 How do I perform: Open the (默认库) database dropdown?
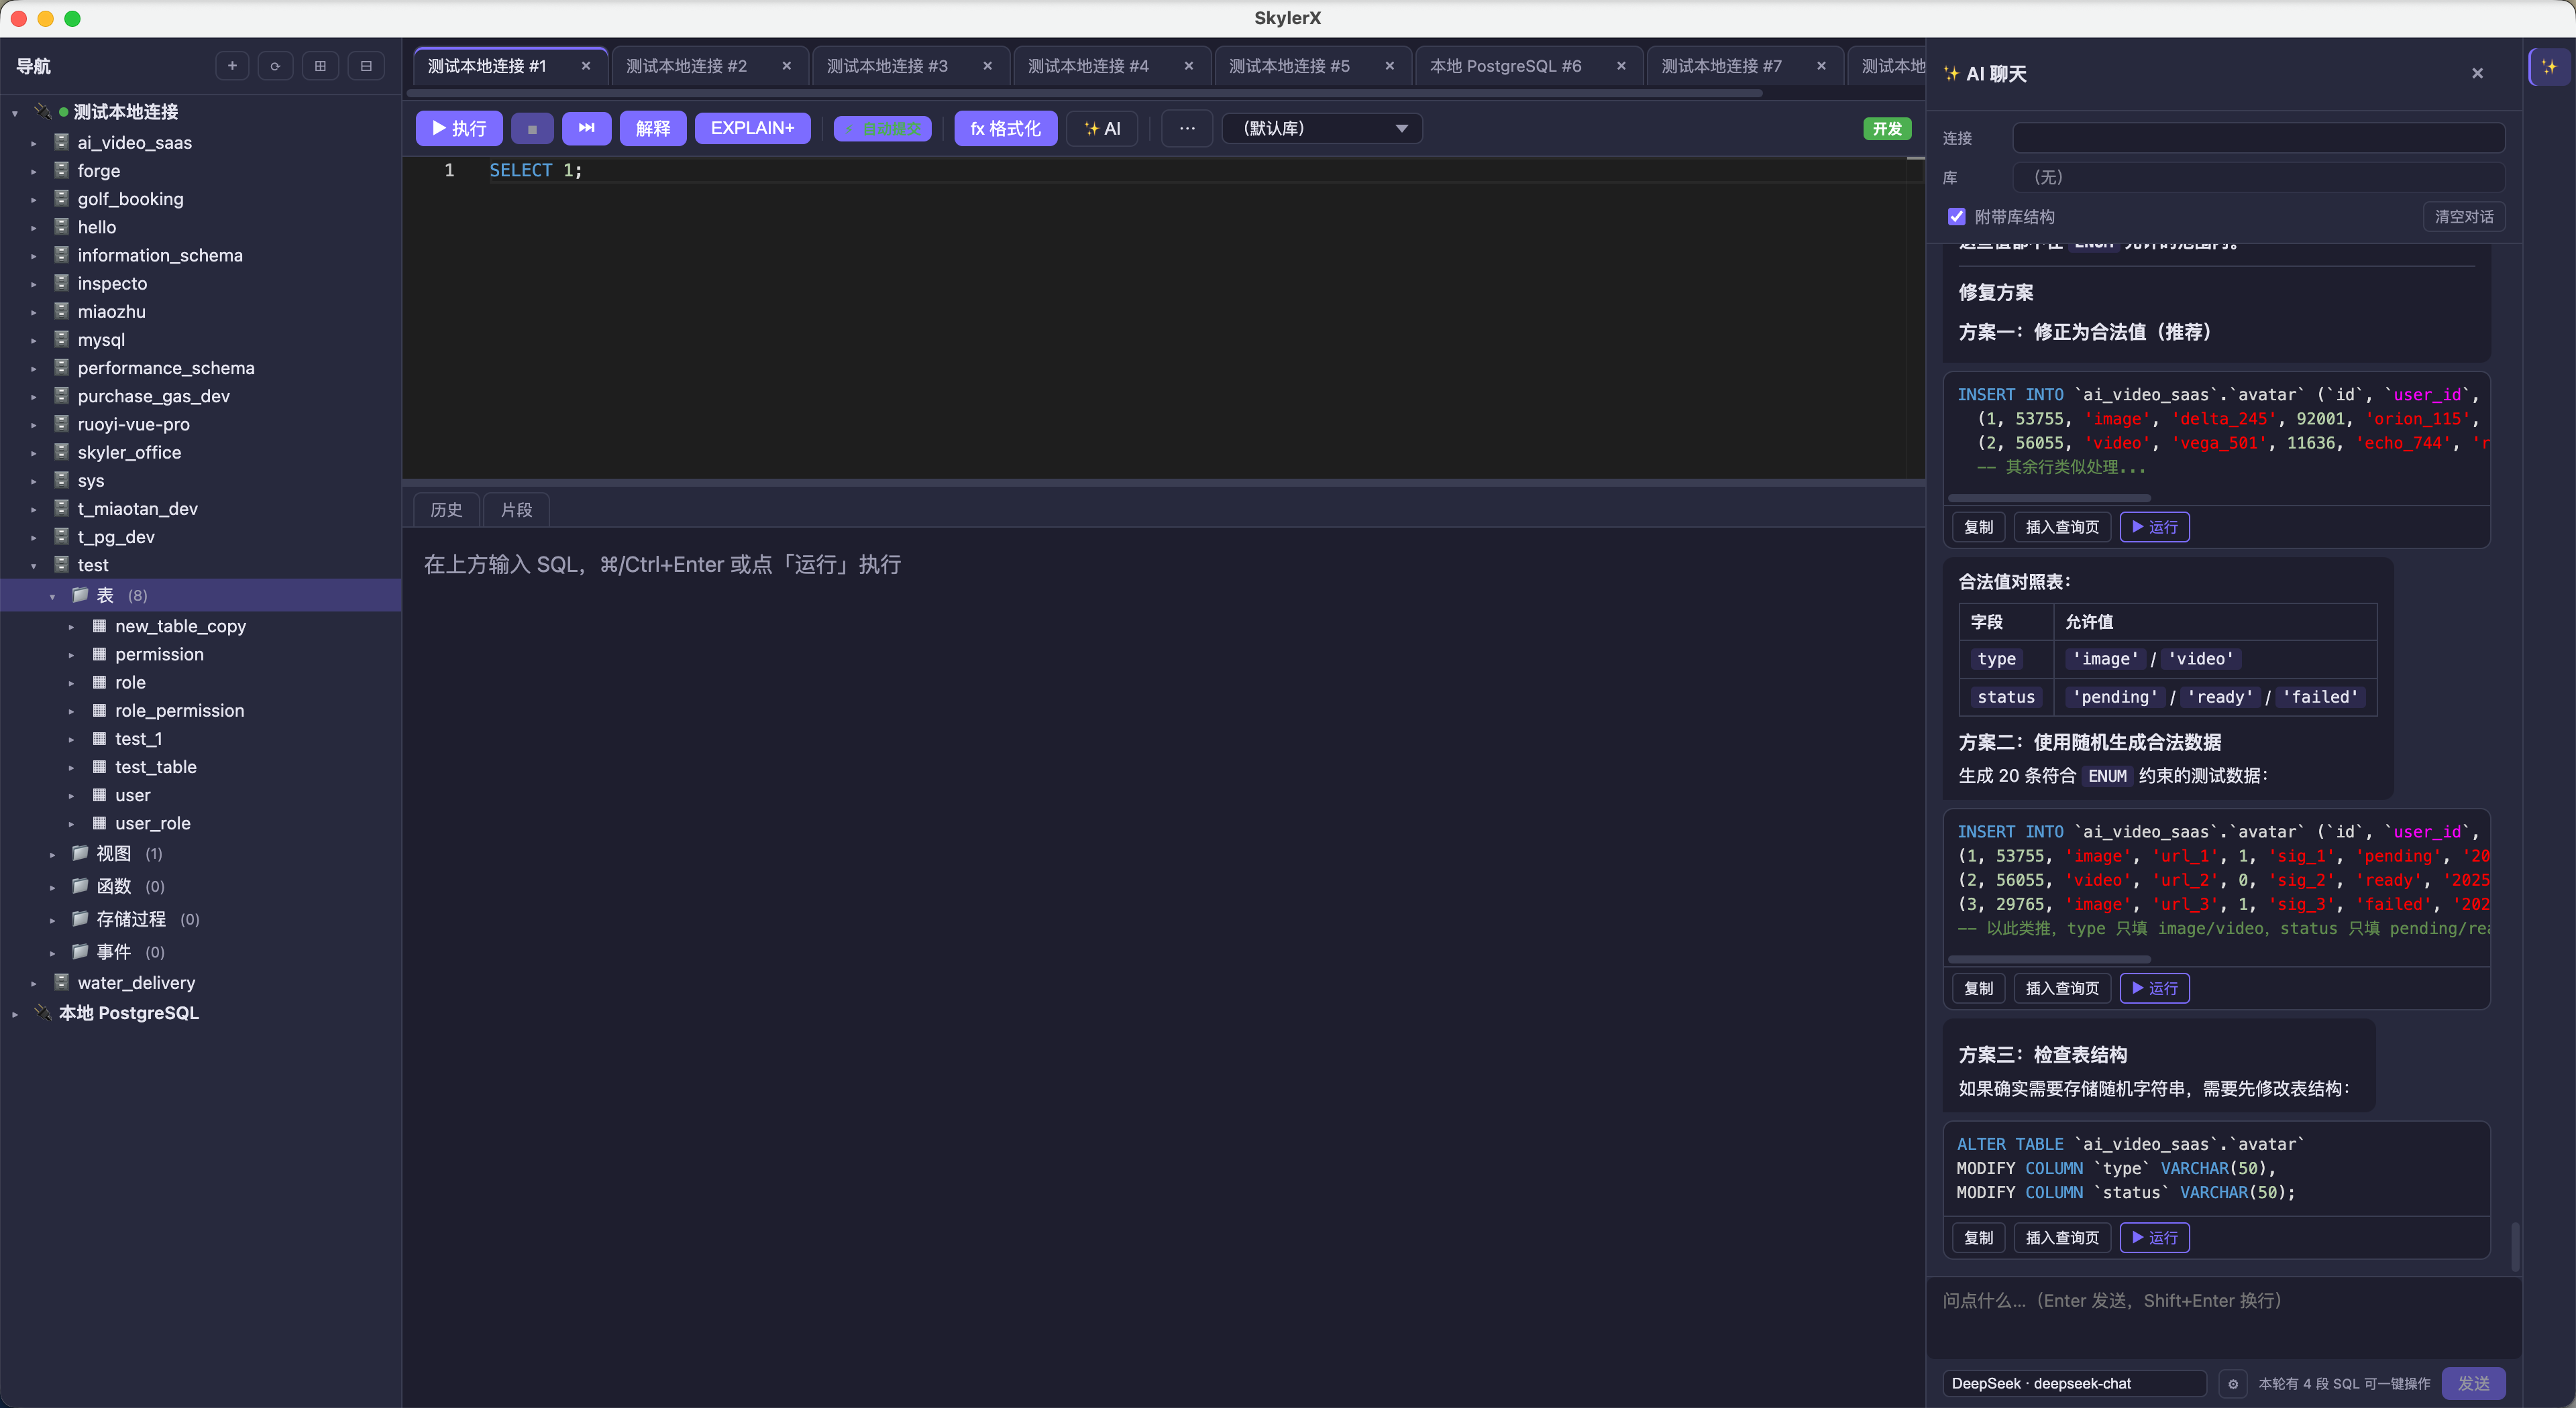1322,128
